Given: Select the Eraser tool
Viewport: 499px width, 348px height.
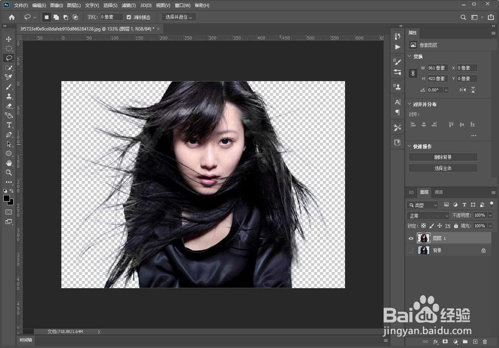Looking at the screenshot, I should click(x=9, y=106).
